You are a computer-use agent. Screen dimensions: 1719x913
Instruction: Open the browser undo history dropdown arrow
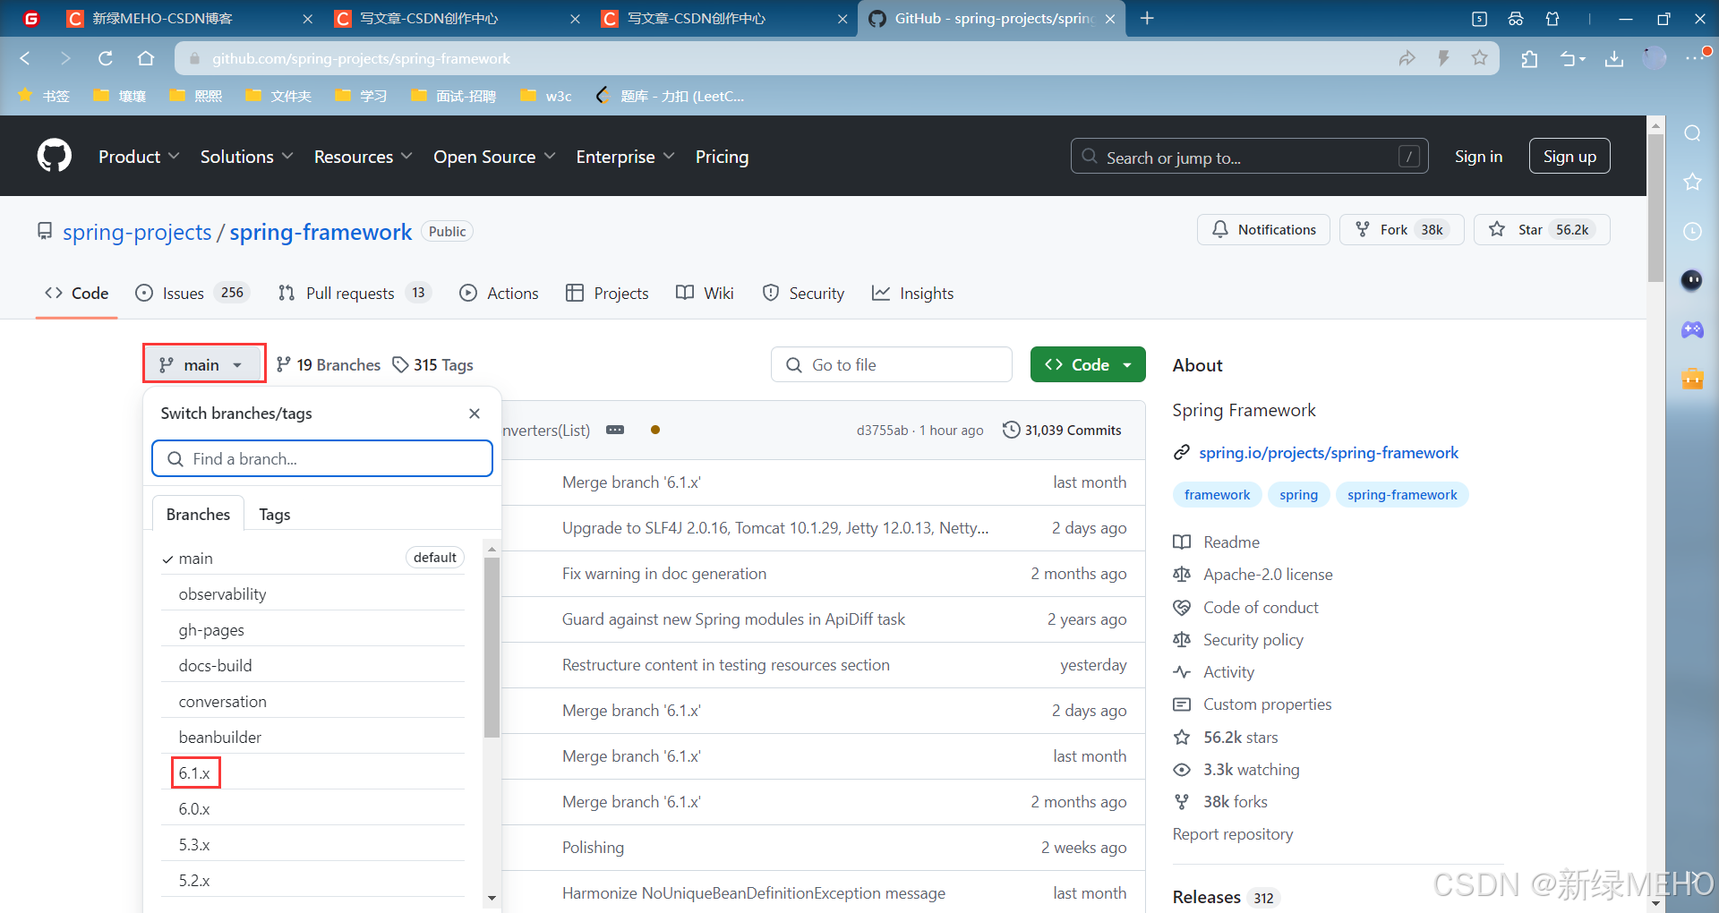pos(1583,59)
